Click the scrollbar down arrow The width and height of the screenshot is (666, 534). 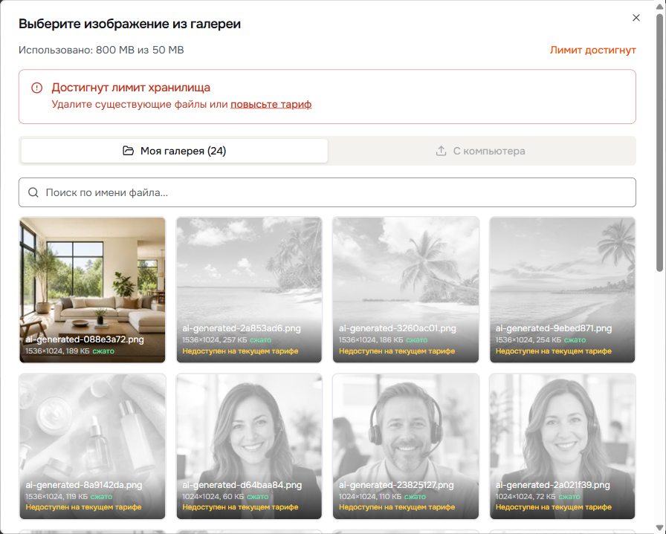(659, 527)
